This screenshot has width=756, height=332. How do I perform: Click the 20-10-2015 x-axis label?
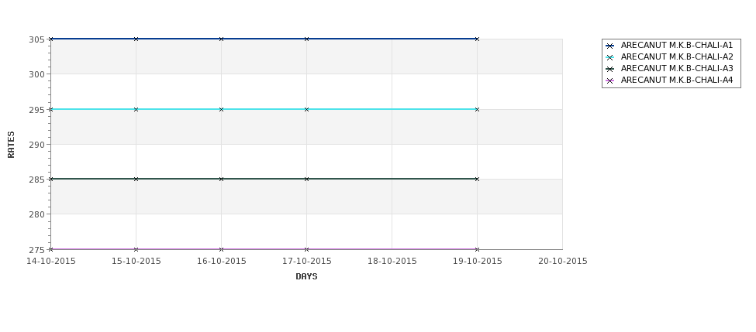pyautogui.click(x=562, y=262)
